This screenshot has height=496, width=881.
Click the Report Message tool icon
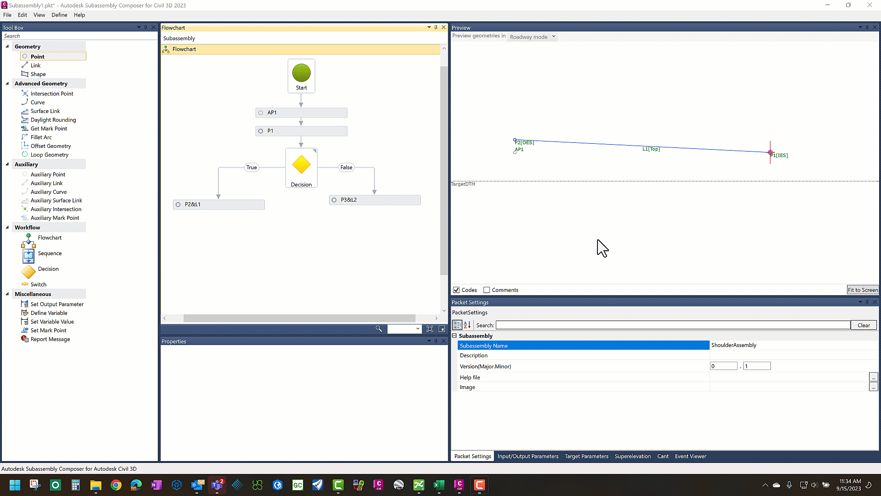pyautogui.click(x=25, y=339)
